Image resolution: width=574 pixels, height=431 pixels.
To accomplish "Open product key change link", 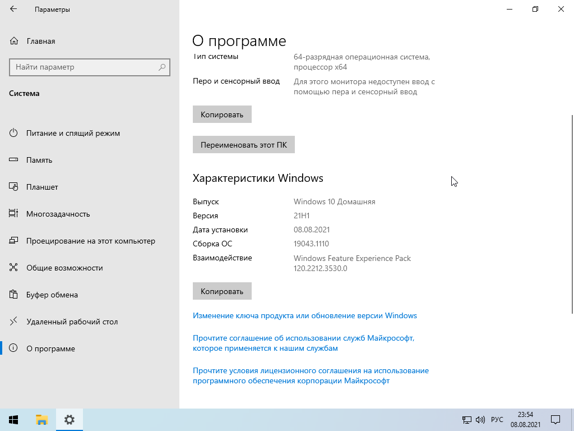I will (x=304, y=315).
